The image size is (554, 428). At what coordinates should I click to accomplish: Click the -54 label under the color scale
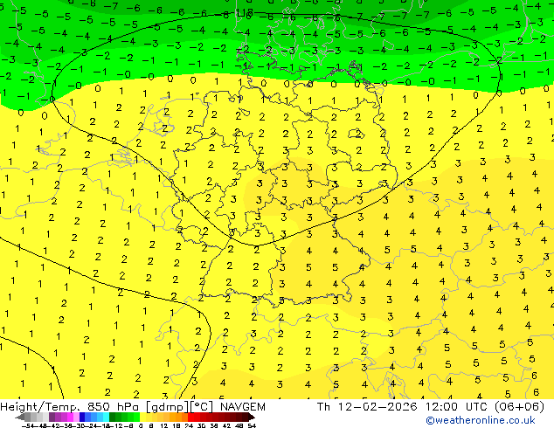coord(28,425)
